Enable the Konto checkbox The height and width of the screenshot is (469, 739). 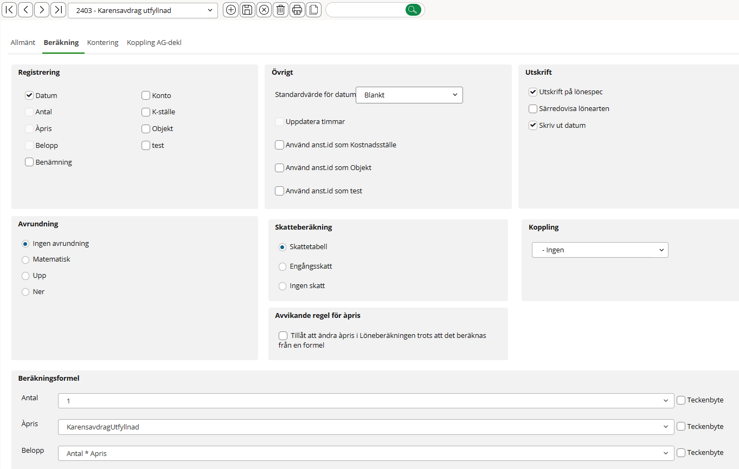(x=146, y=95)
